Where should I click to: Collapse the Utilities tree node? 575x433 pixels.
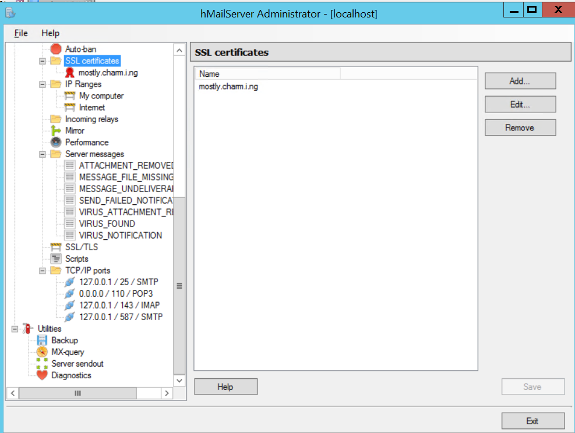tap(15, 329)
